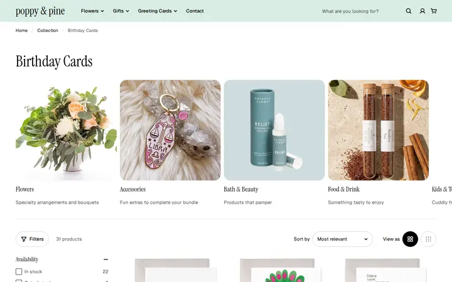The image size is (452, 282).
Task: Click 'Something tasty to enjoy' text
Action: (356, 202)
